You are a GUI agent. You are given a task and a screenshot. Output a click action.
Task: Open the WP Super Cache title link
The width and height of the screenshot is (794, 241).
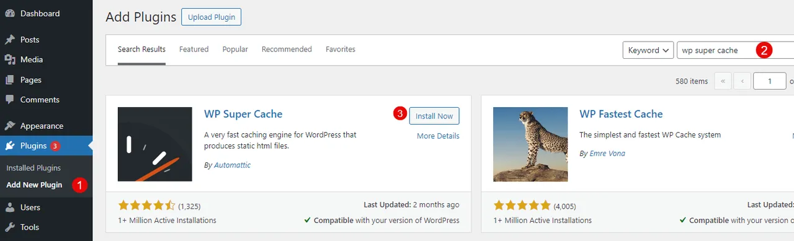(x=243, y=114)
